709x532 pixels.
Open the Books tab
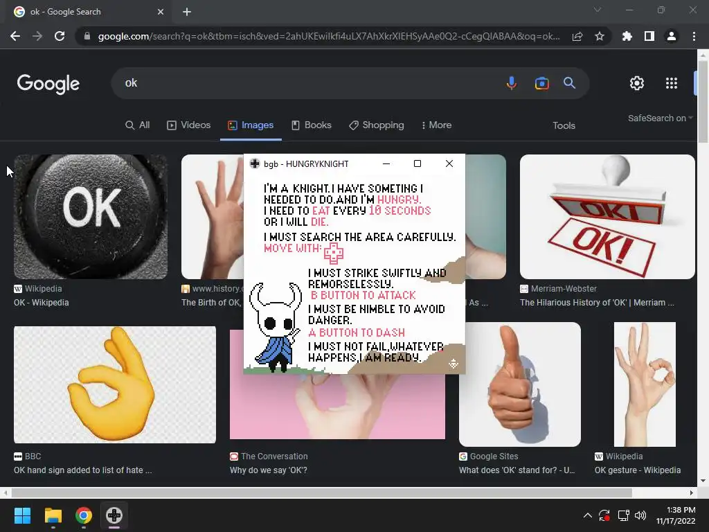311,125
